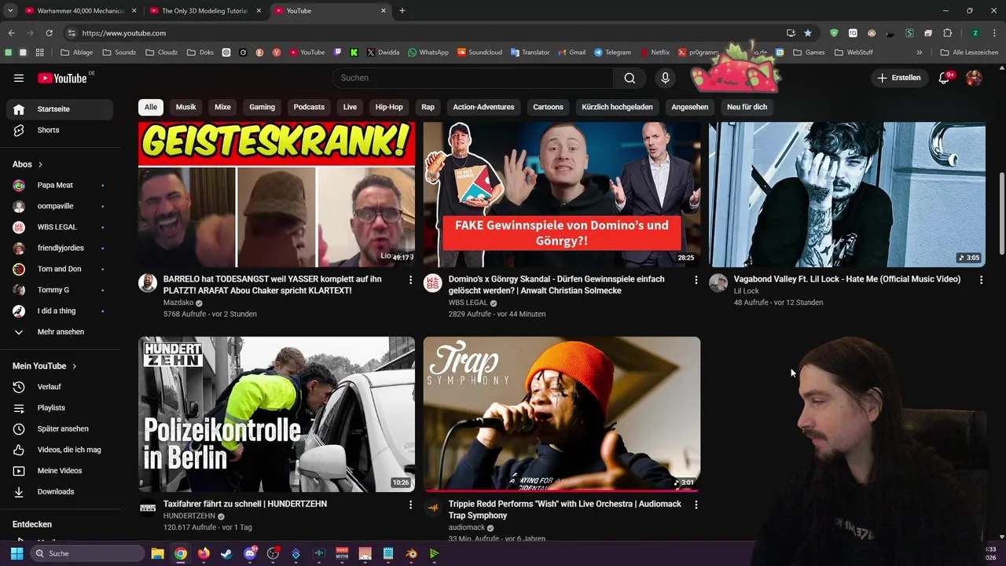
Task: Select the Hip-Hop filter chip
Action: pyautogui.click(x=389, y=107)
